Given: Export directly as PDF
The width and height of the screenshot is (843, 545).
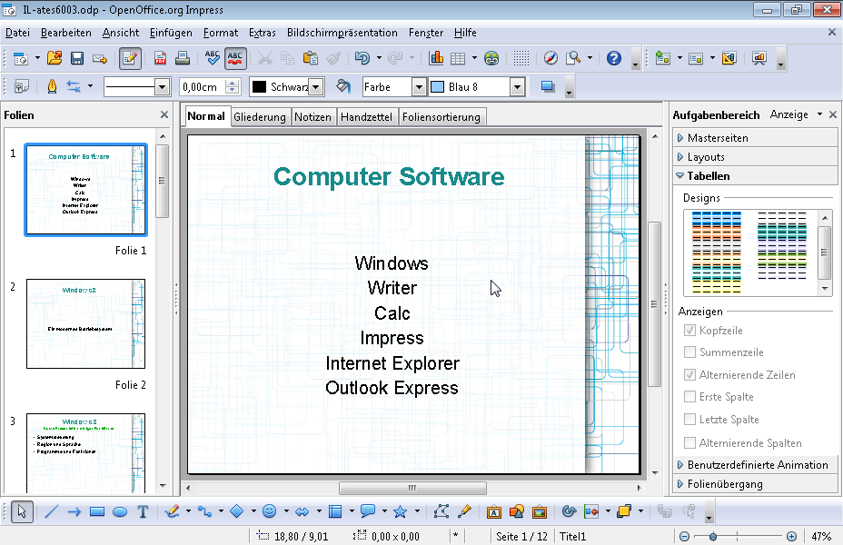Looking at the screenshot, I should 160,58.
